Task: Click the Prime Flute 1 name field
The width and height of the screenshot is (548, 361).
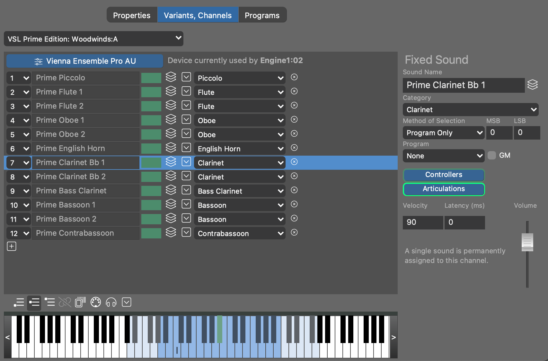Action: (x=85, y=92)
